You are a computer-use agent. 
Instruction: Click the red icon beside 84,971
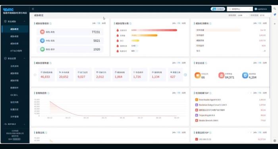click(x=222, y=75)
